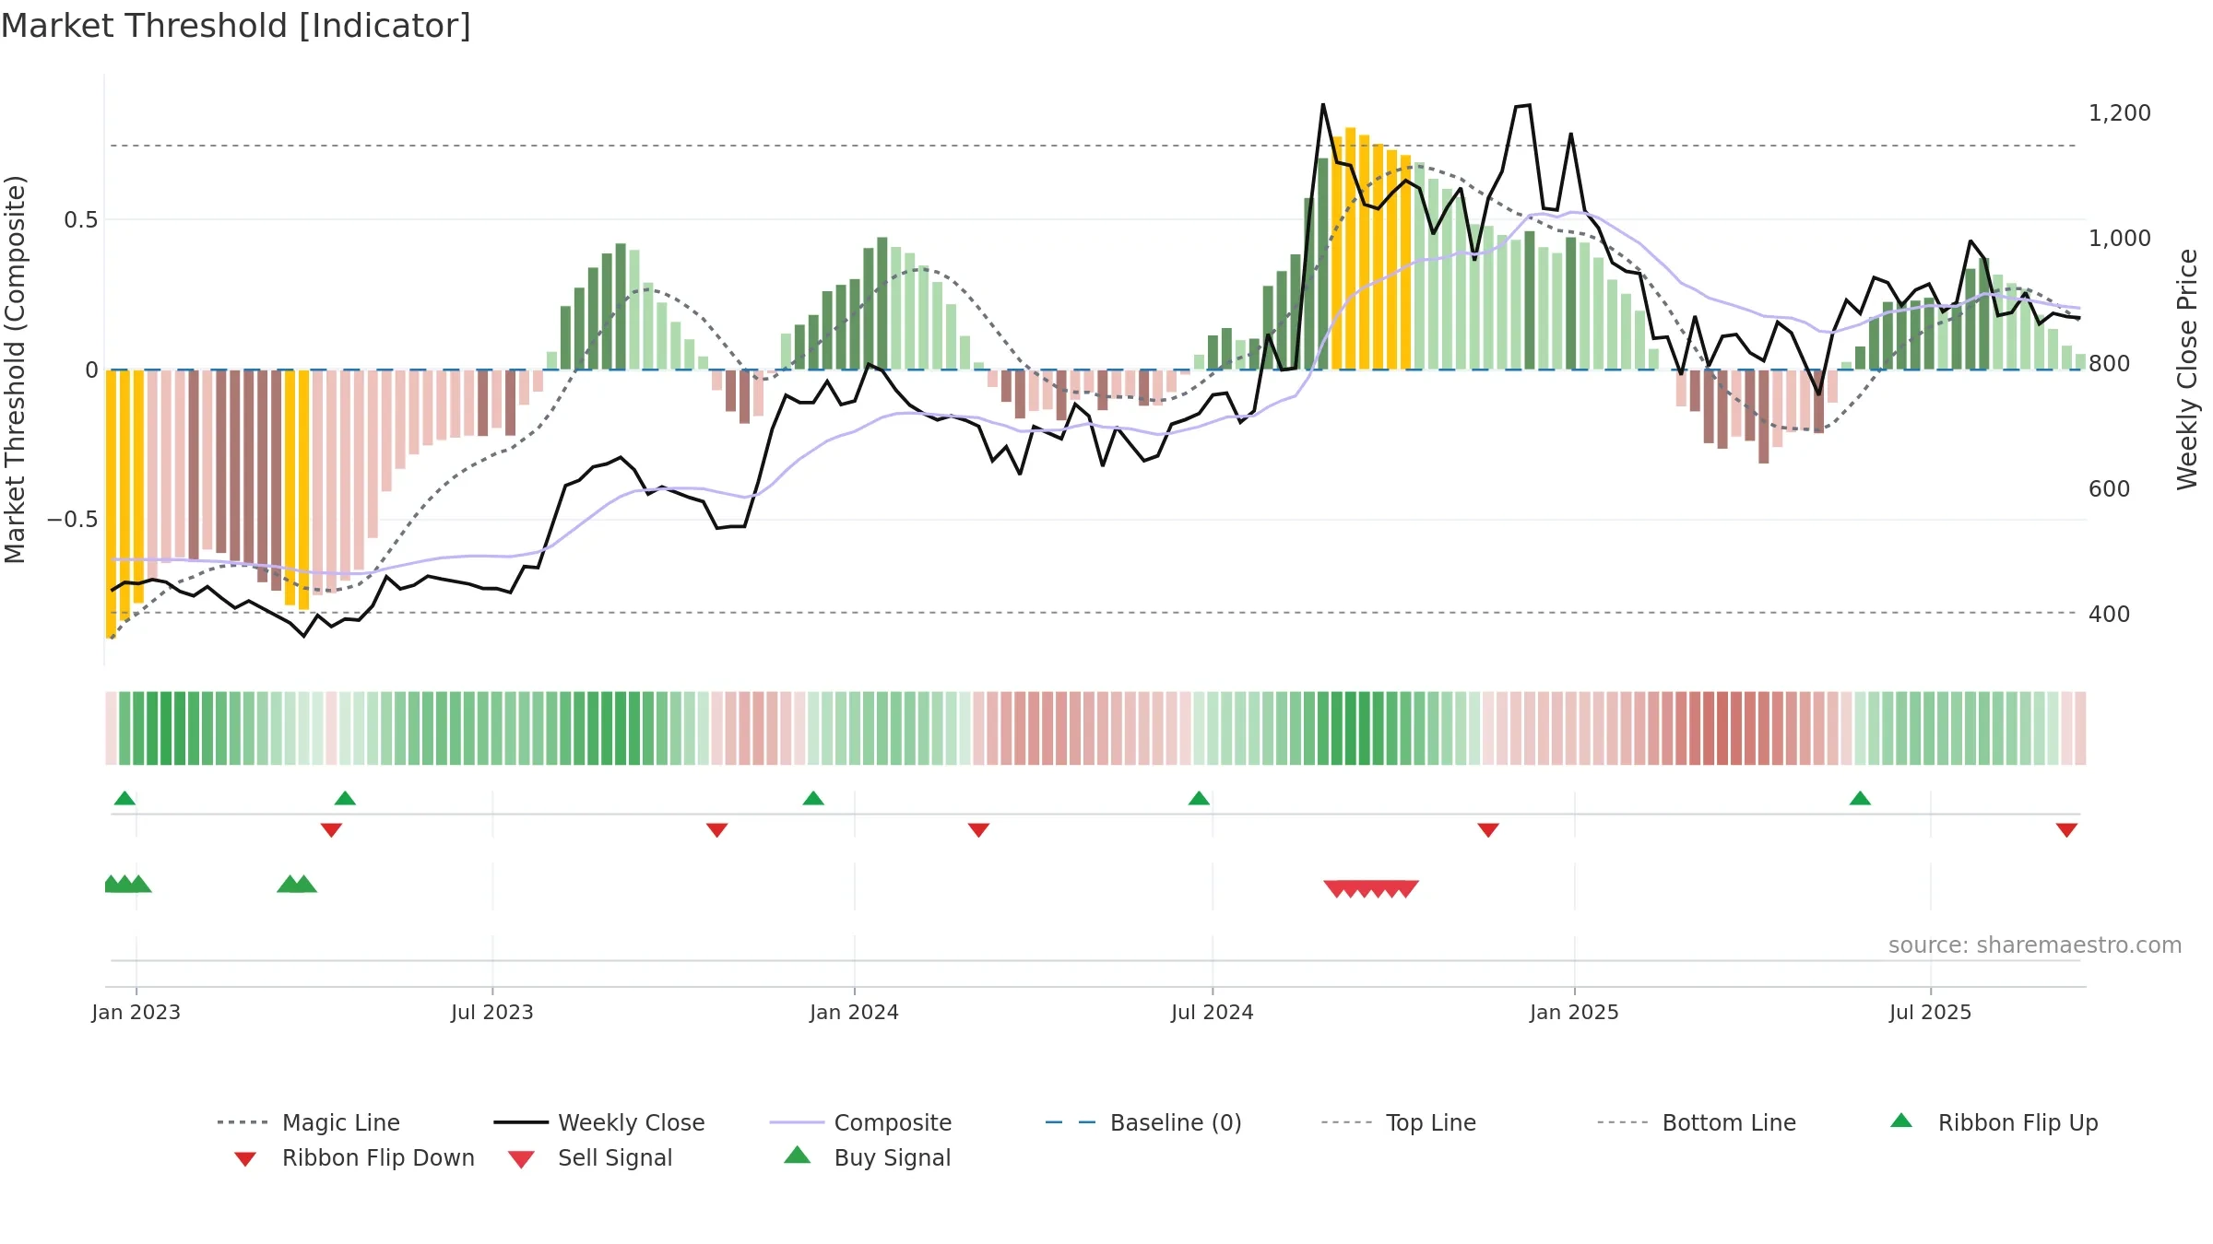
Task: Click the Jan 2024 x-axis label
Action: (x=855, y=1012)
